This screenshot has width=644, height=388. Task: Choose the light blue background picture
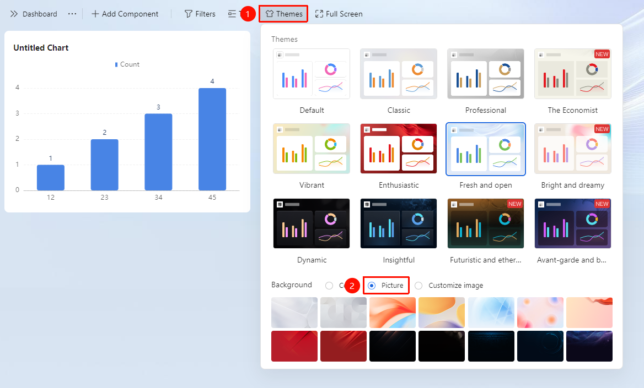click(491, 313)
